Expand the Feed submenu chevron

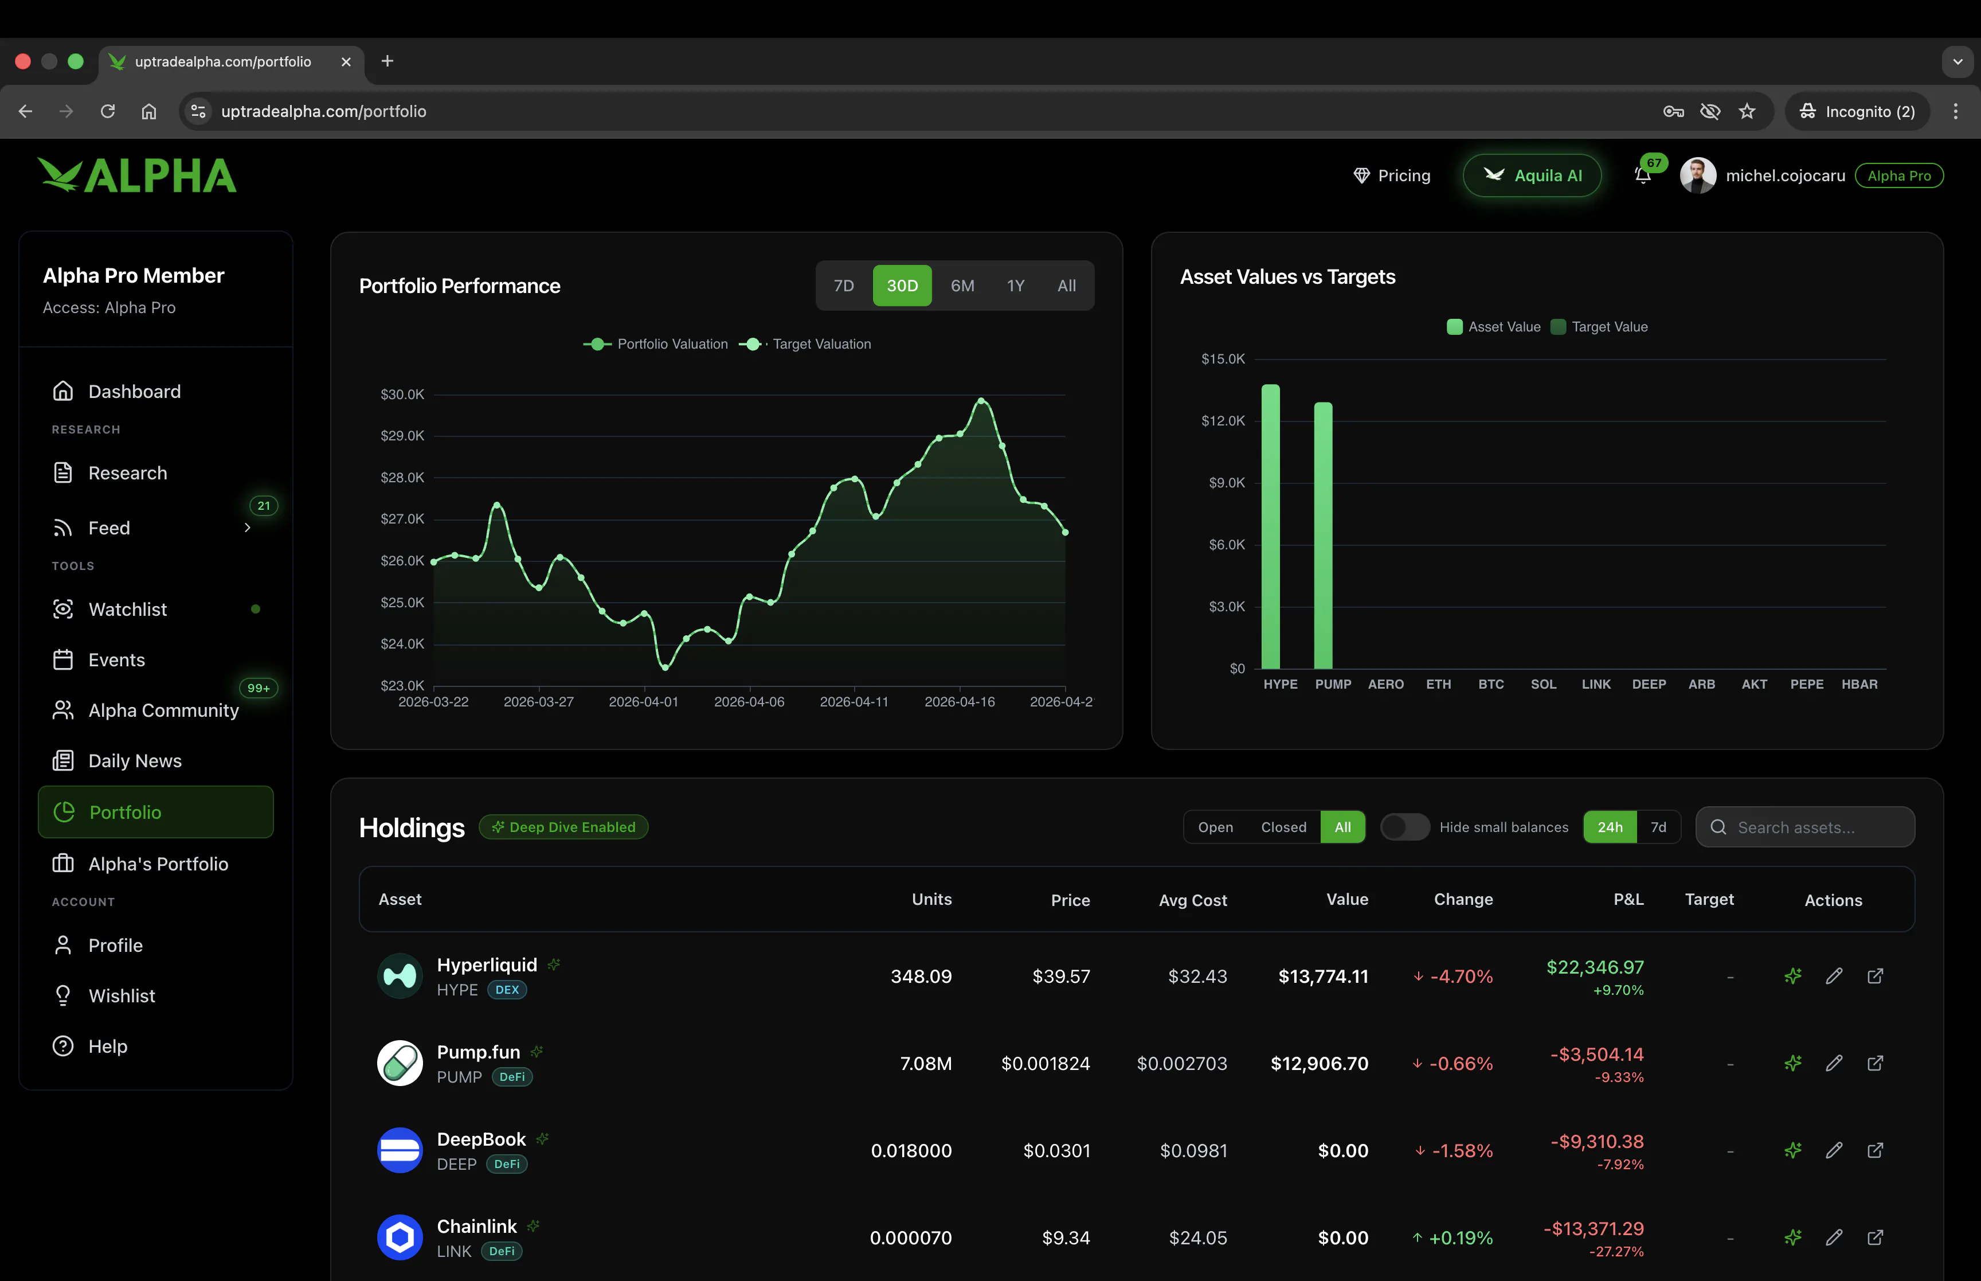click(247, 528)
